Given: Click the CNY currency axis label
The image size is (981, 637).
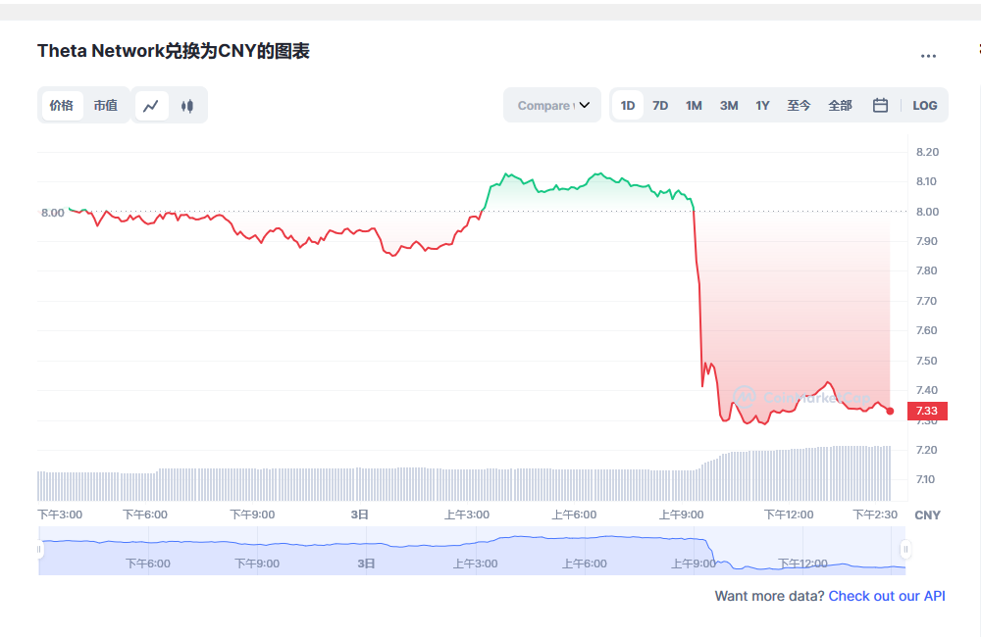Looking at the screenshot, I should [927, 515].
